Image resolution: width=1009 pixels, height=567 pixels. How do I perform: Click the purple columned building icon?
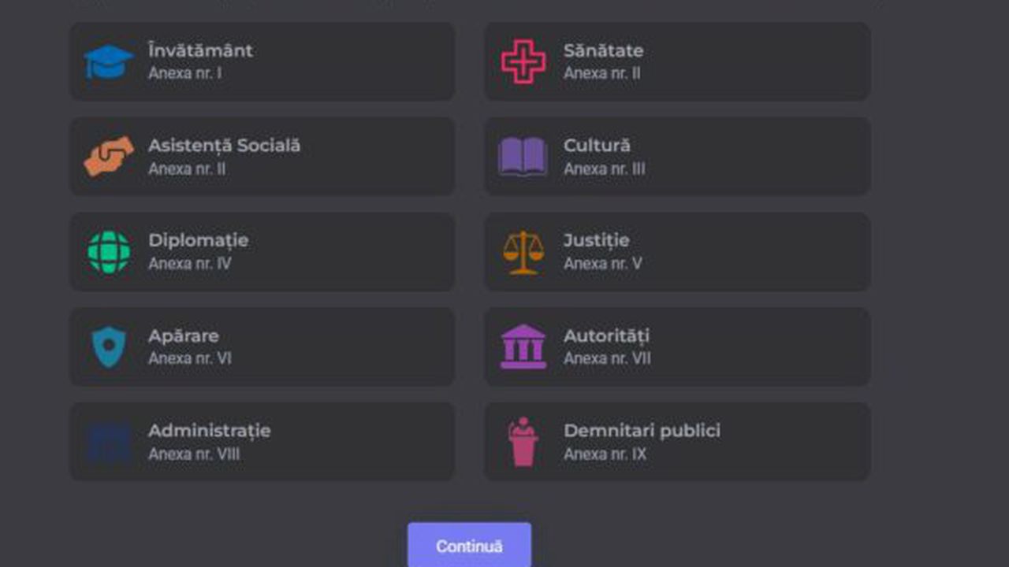point(523,346)
